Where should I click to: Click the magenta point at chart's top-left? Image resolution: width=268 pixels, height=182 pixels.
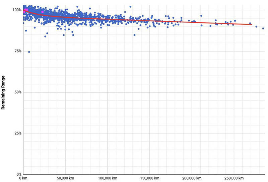25,10
